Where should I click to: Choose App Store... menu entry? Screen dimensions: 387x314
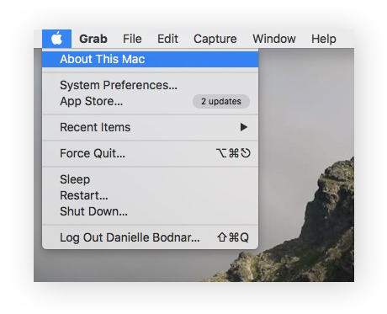[150, 101]
